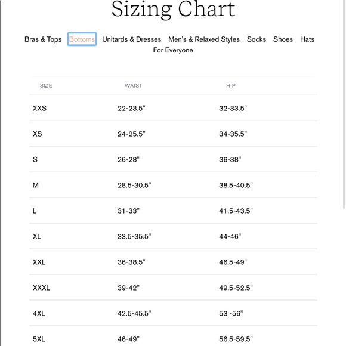Select the Bottoms tab
Image resolution: width=346 pixels, height=346 pixels.
click(x=82, y=39)
